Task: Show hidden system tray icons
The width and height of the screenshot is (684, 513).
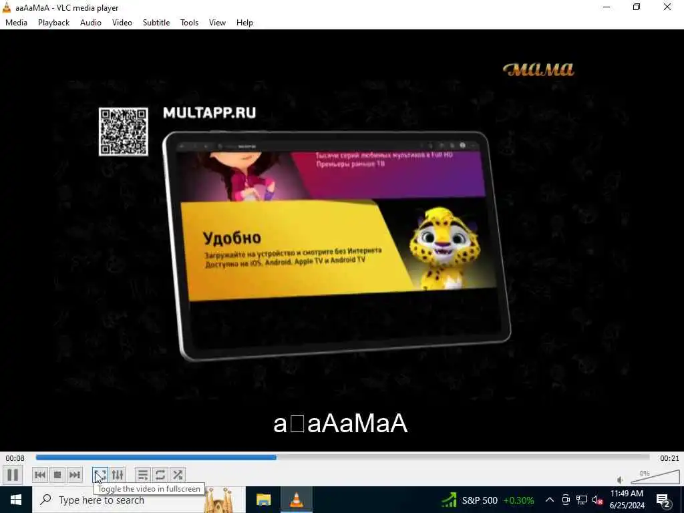Action: point(550,500)
